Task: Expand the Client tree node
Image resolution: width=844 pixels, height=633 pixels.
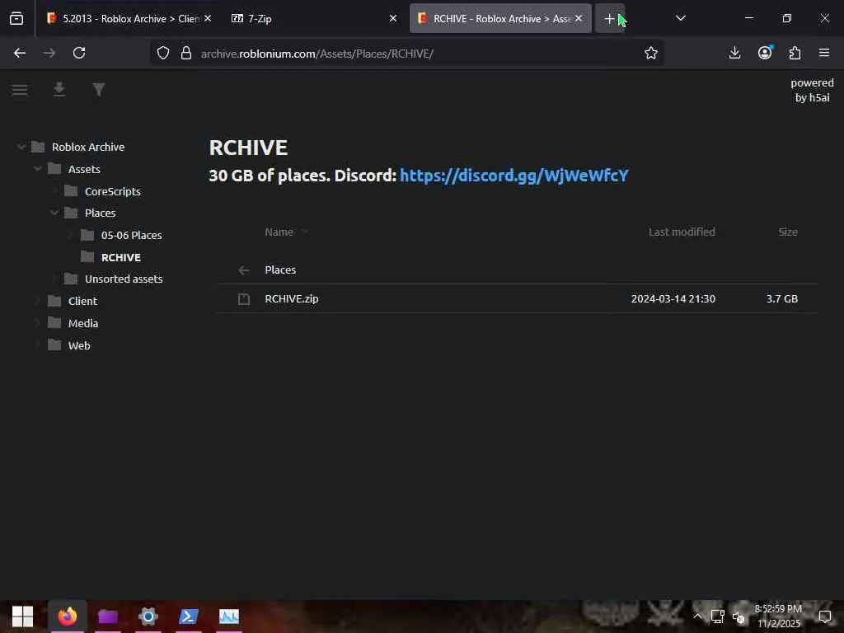Action: [x=38, y=301]
